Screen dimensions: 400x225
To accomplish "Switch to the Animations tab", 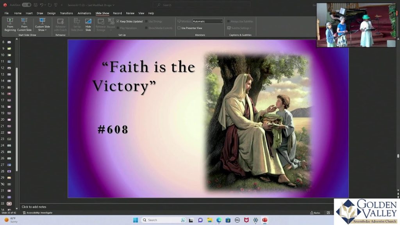I will click(x=84, y=13).
